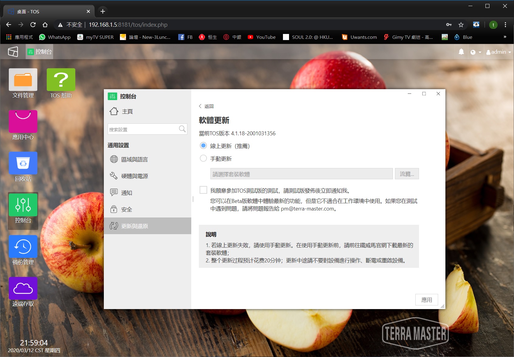Open 硬體與電源 settings in sidebar
The width and height of the screenshot is (514, 357).
134,176
